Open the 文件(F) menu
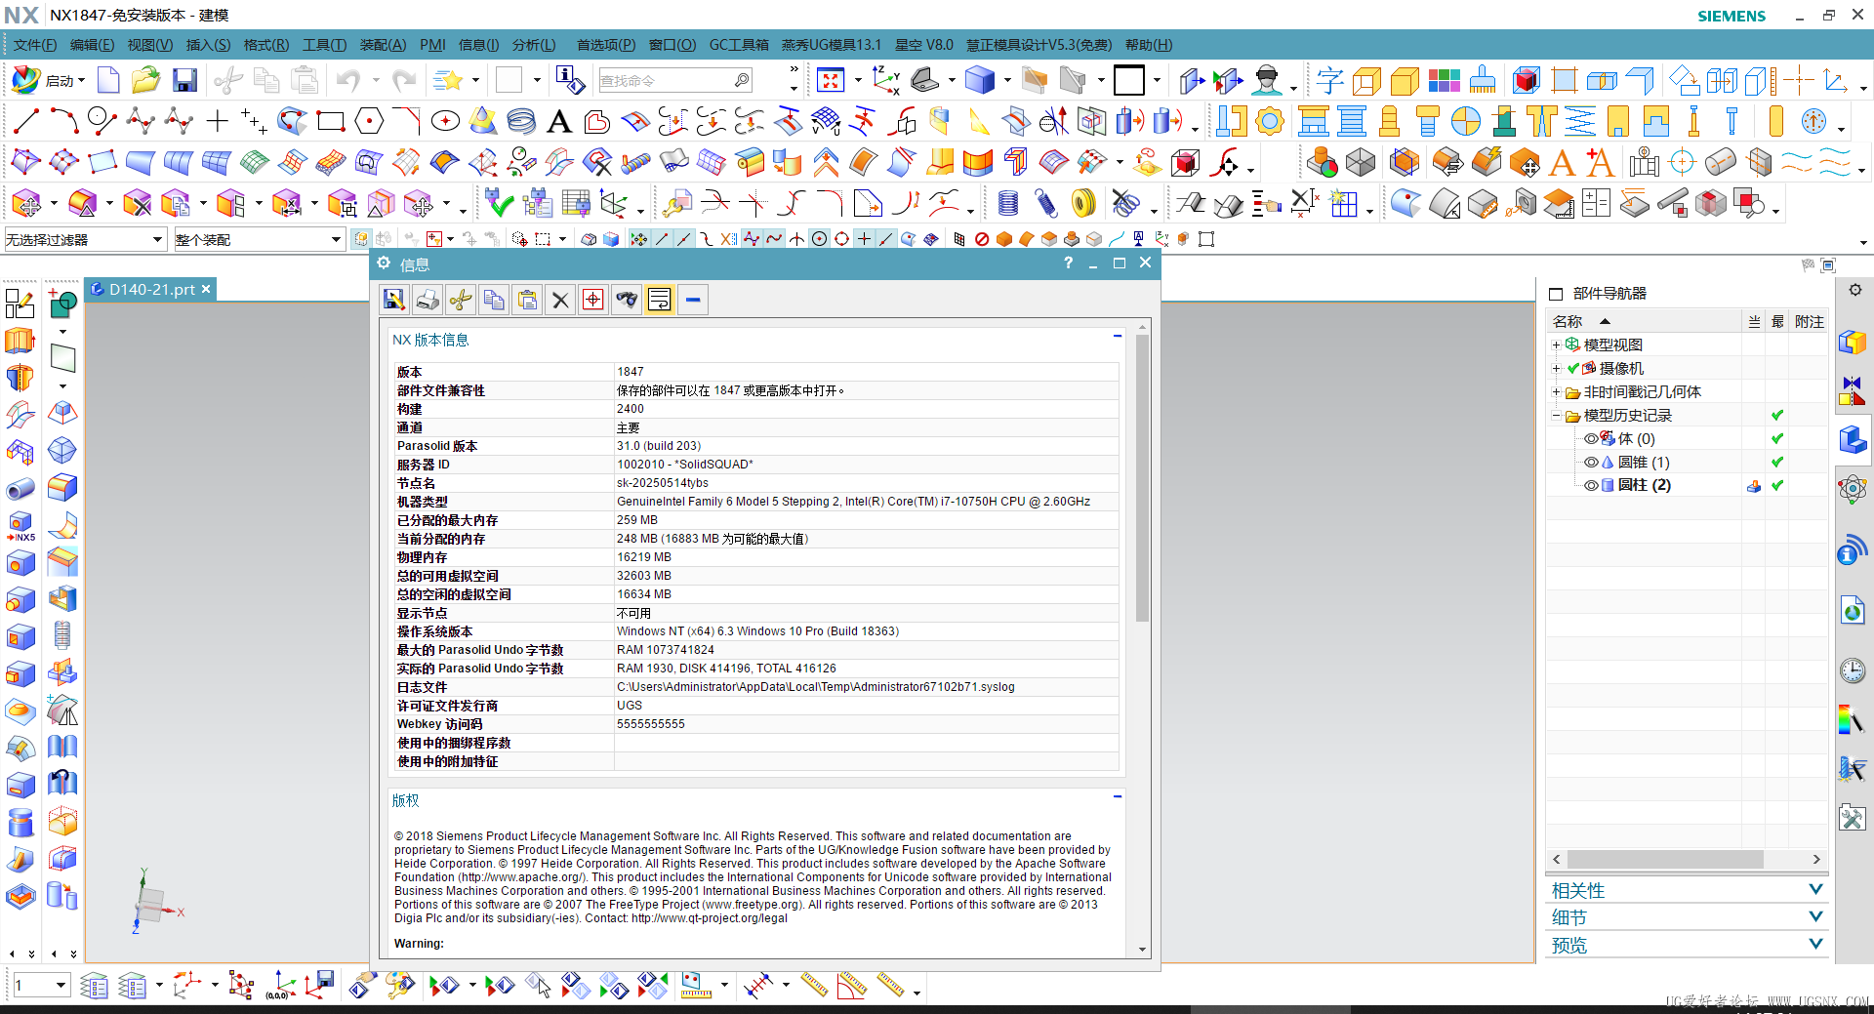Viewport: 1874px width, 1014px height. point(35,45)
